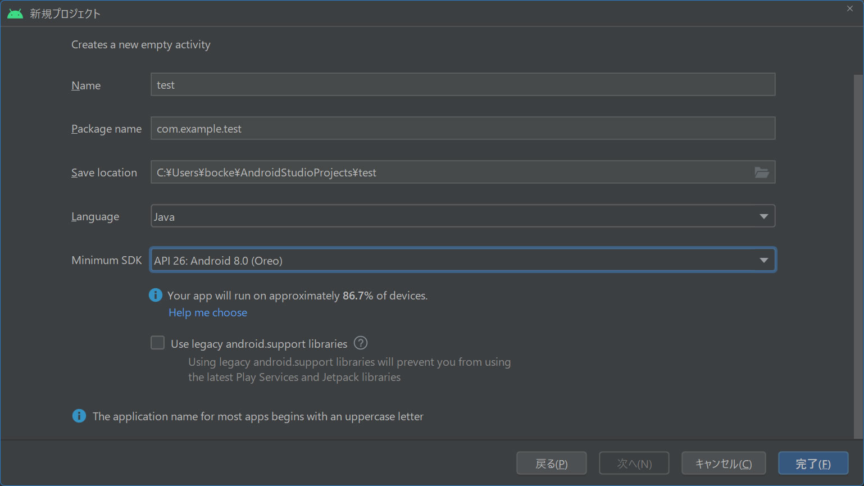Image resolution: width=864 pixels, height=486 pixels.
Task: Focus the Name text field containing test
Action: [x=462, y=85]
